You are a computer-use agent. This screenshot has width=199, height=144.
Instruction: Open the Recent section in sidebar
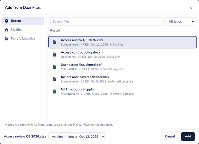23,21
